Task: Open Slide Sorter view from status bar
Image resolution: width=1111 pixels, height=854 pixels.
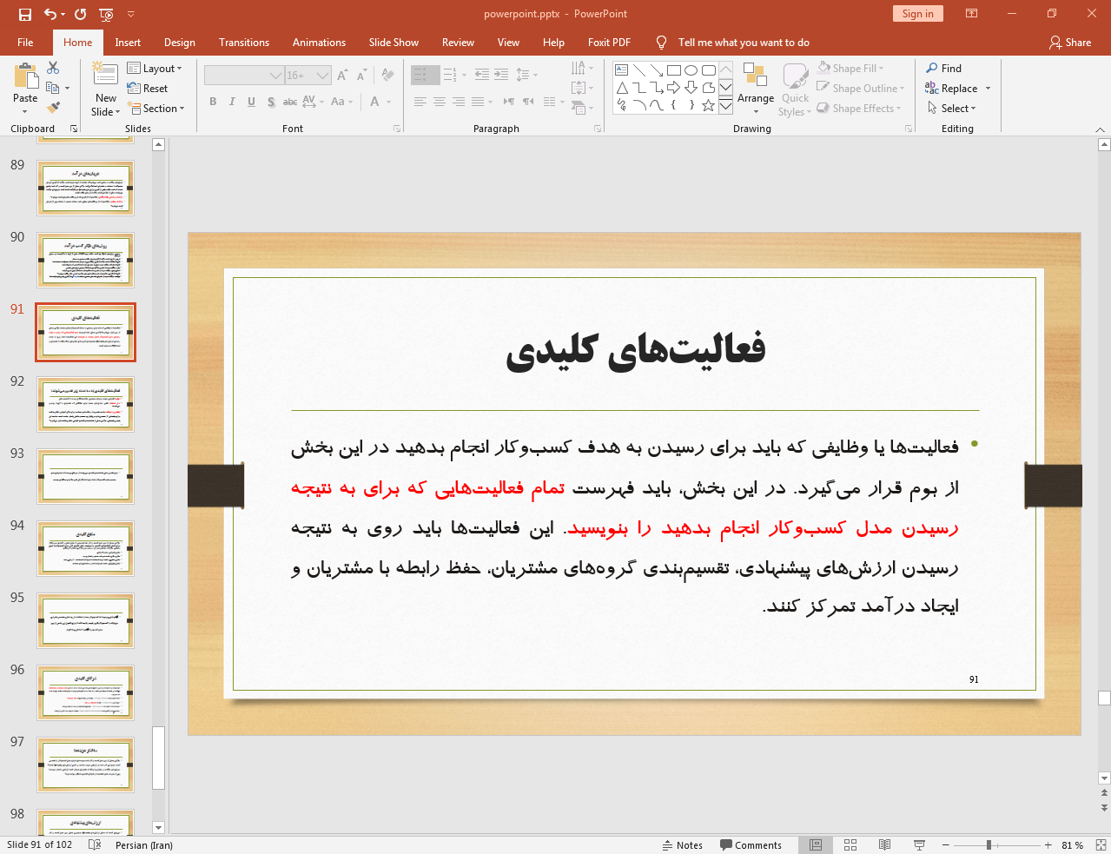Action: [850, 844]
